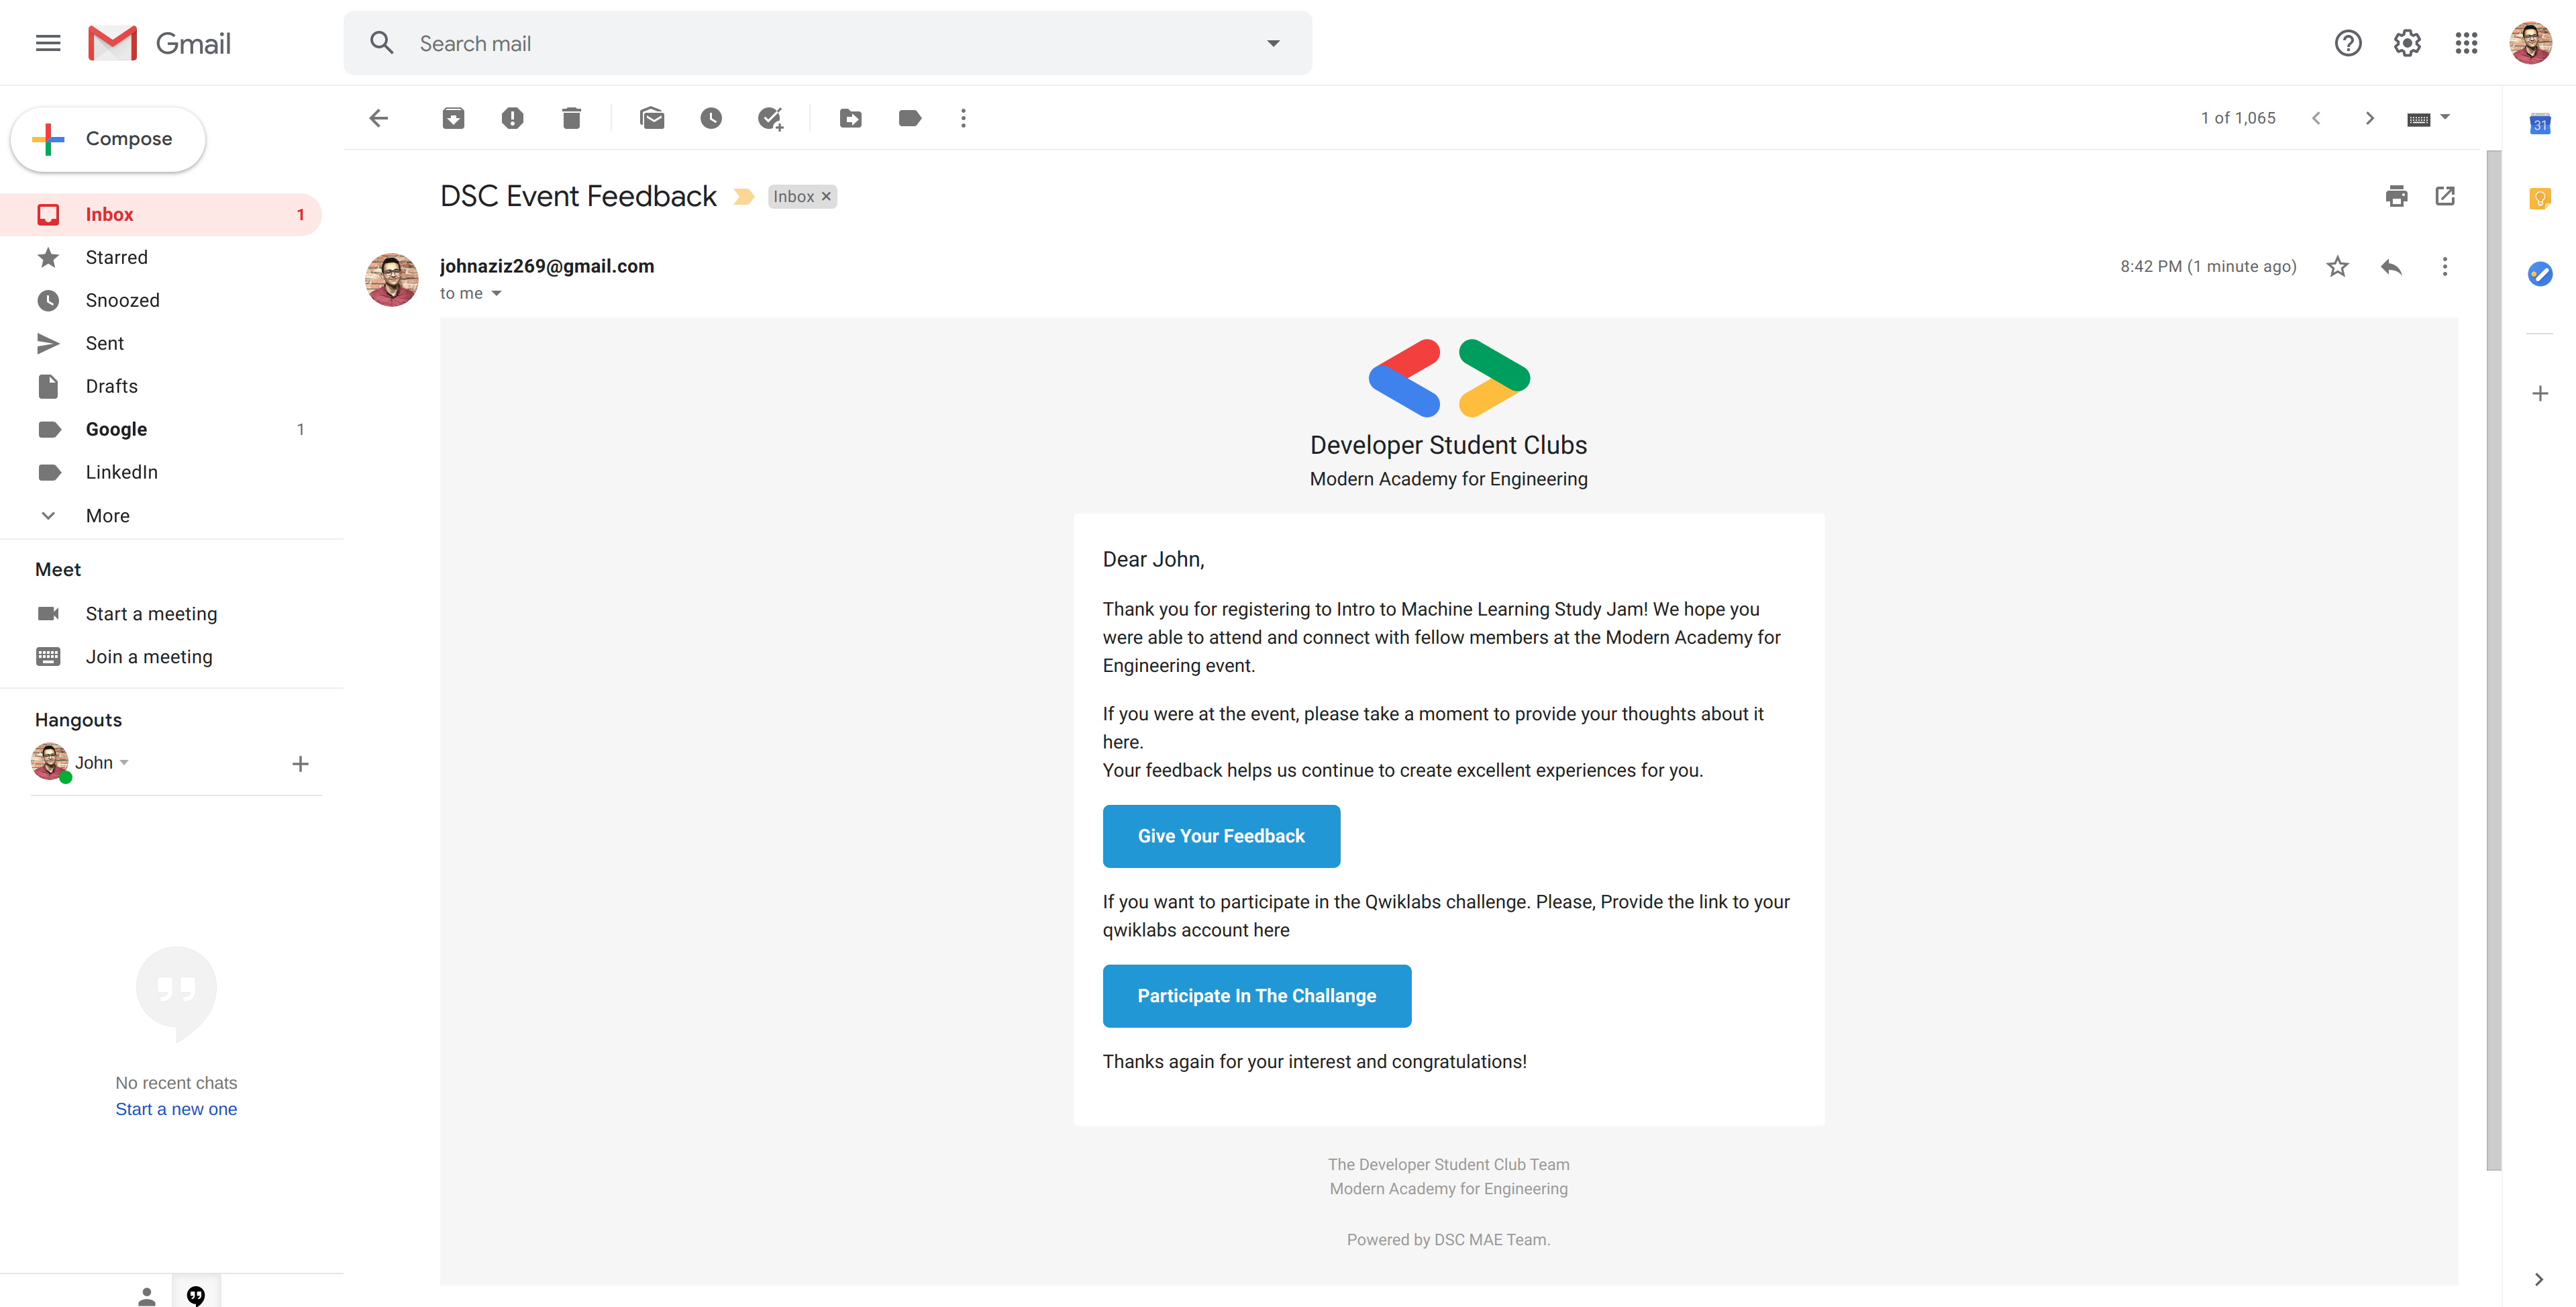Click the sender's profile picture
The image size is (2576, 1307).
click(x=391, y=279)
